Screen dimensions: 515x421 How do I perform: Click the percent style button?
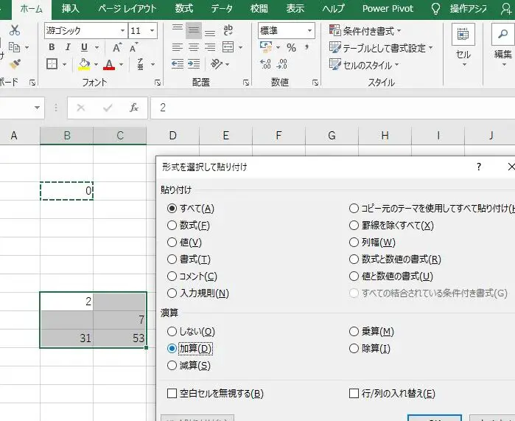pos(291,47)
